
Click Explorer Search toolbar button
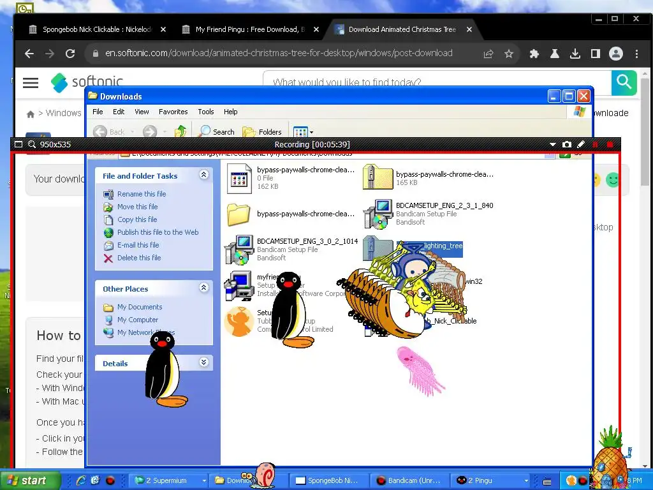coord(216,131)
